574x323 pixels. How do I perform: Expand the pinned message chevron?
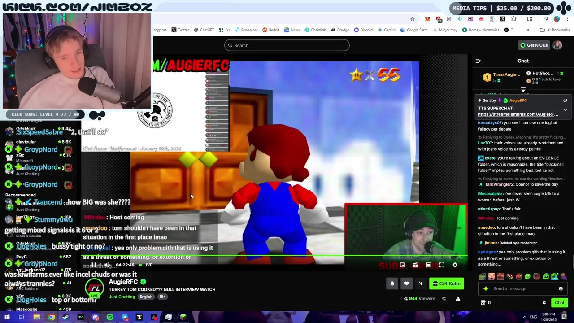[x=565, y=110]
